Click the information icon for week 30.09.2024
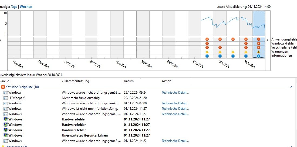The image size is (297, 147). pos(207,56)
